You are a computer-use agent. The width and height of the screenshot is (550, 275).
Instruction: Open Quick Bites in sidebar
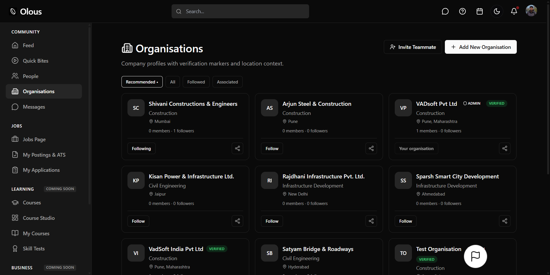tap(44, 61)
